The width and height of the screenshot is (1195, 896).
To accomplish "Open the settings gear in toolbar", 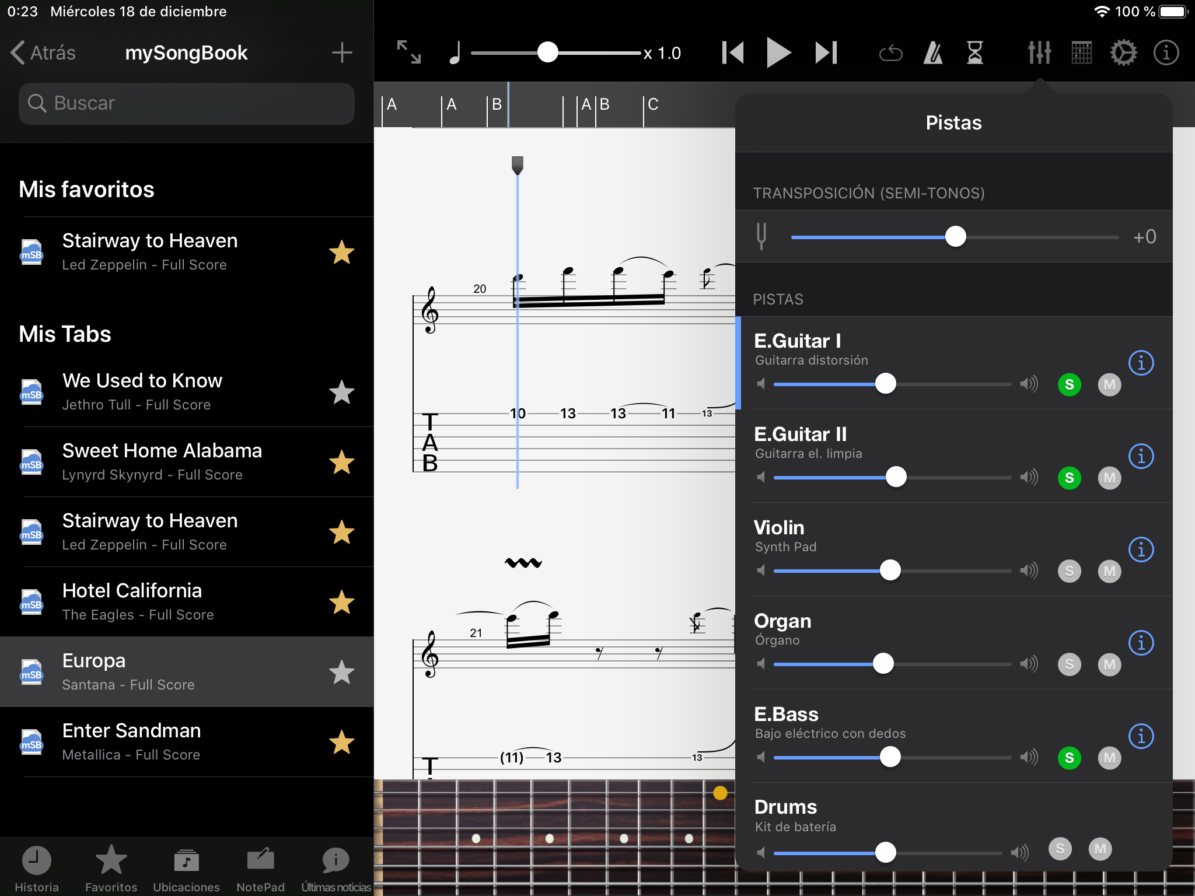I will [x=1123, y=53].
